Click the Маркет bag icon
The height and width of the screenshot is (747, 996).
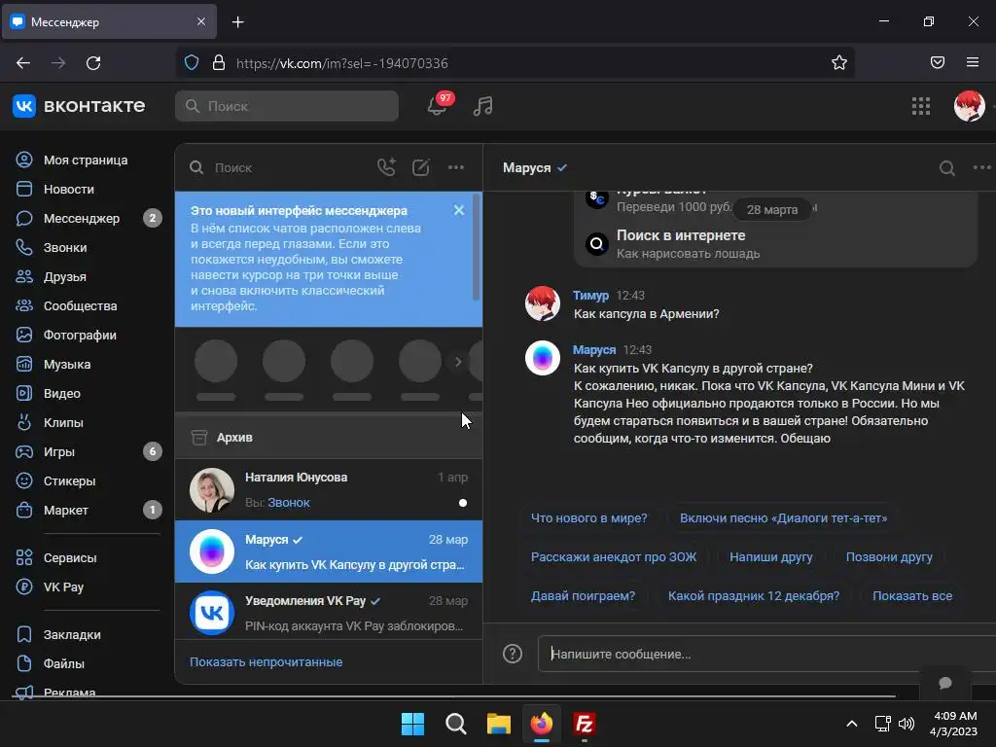(24, 510)
